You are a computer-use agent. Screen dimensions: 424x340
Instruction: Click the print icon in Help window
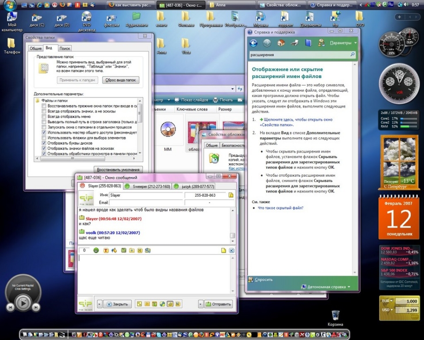(295, 43)
